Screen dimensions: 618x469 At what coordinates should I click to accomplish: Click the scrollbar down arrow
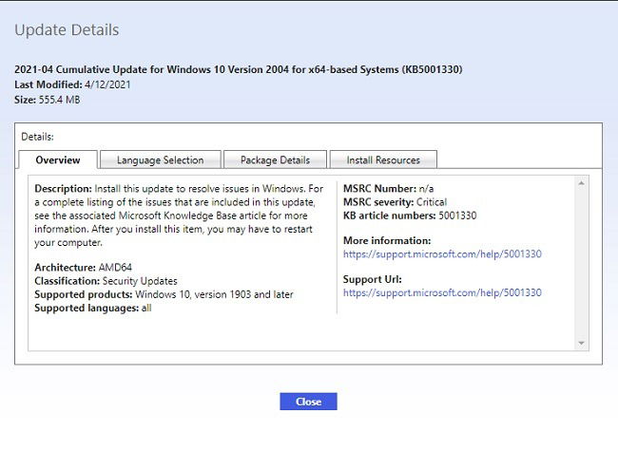[x=581, y=343]
